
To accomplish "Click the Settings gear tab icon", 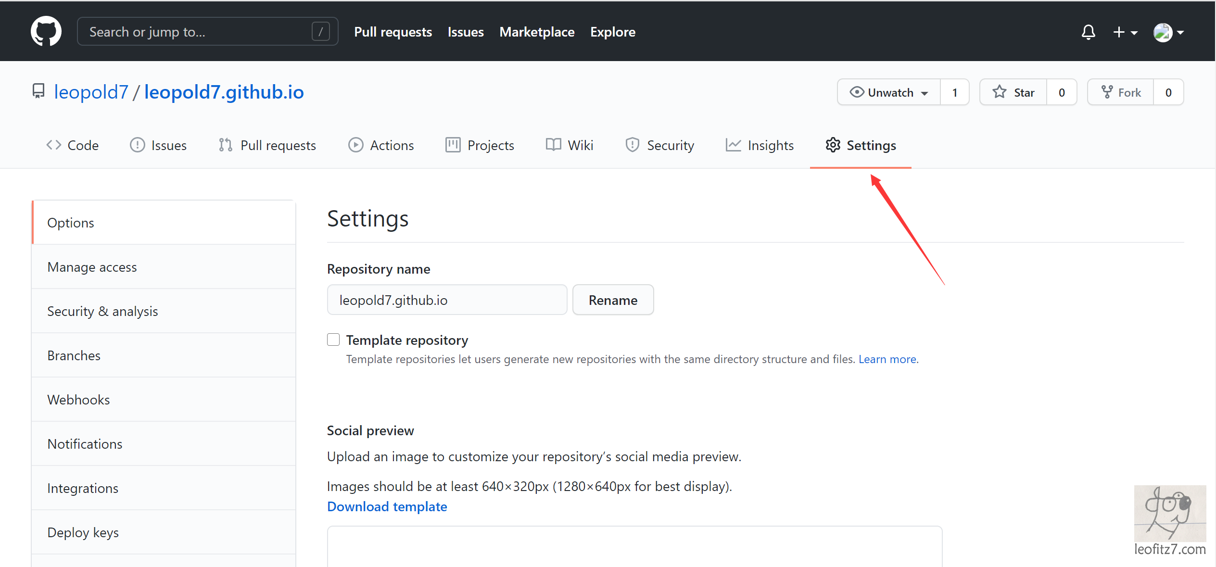I will pyautogui.click(x=833, y=145).
